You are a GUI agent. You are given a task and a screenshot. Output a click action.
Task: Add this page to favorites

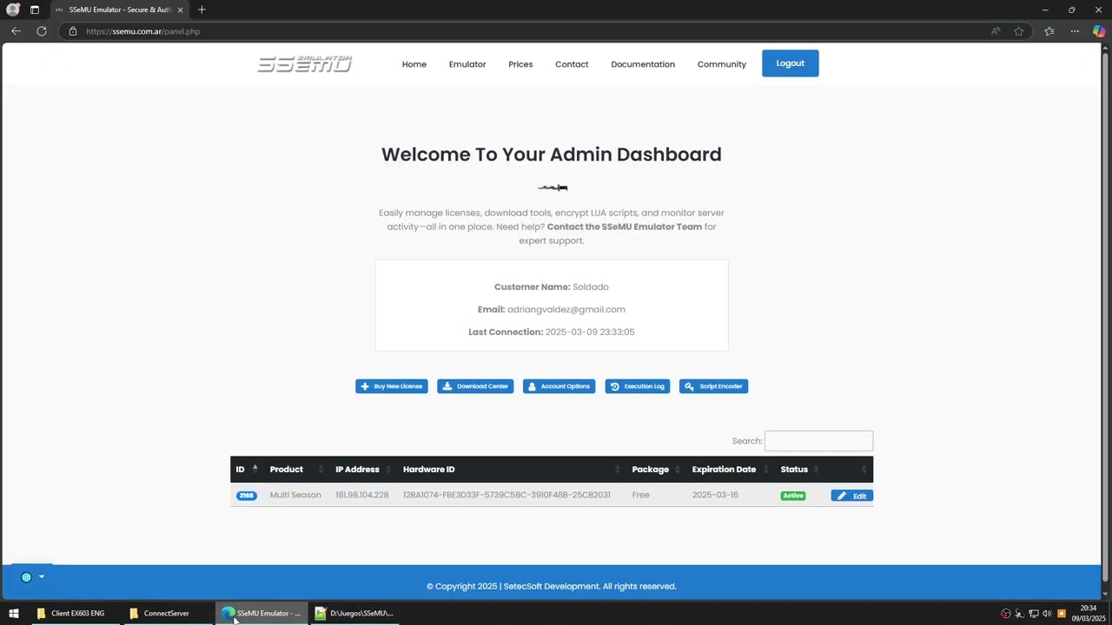[x=1019, y=31]
